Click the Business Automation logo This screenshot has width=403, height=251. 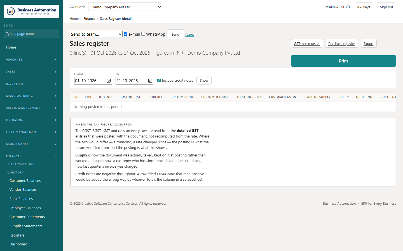[31, 11]
